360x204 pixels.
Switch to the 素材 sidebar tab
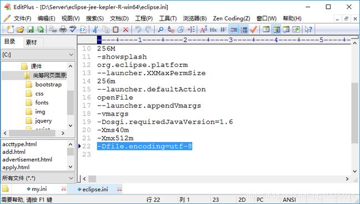point(31,42)
